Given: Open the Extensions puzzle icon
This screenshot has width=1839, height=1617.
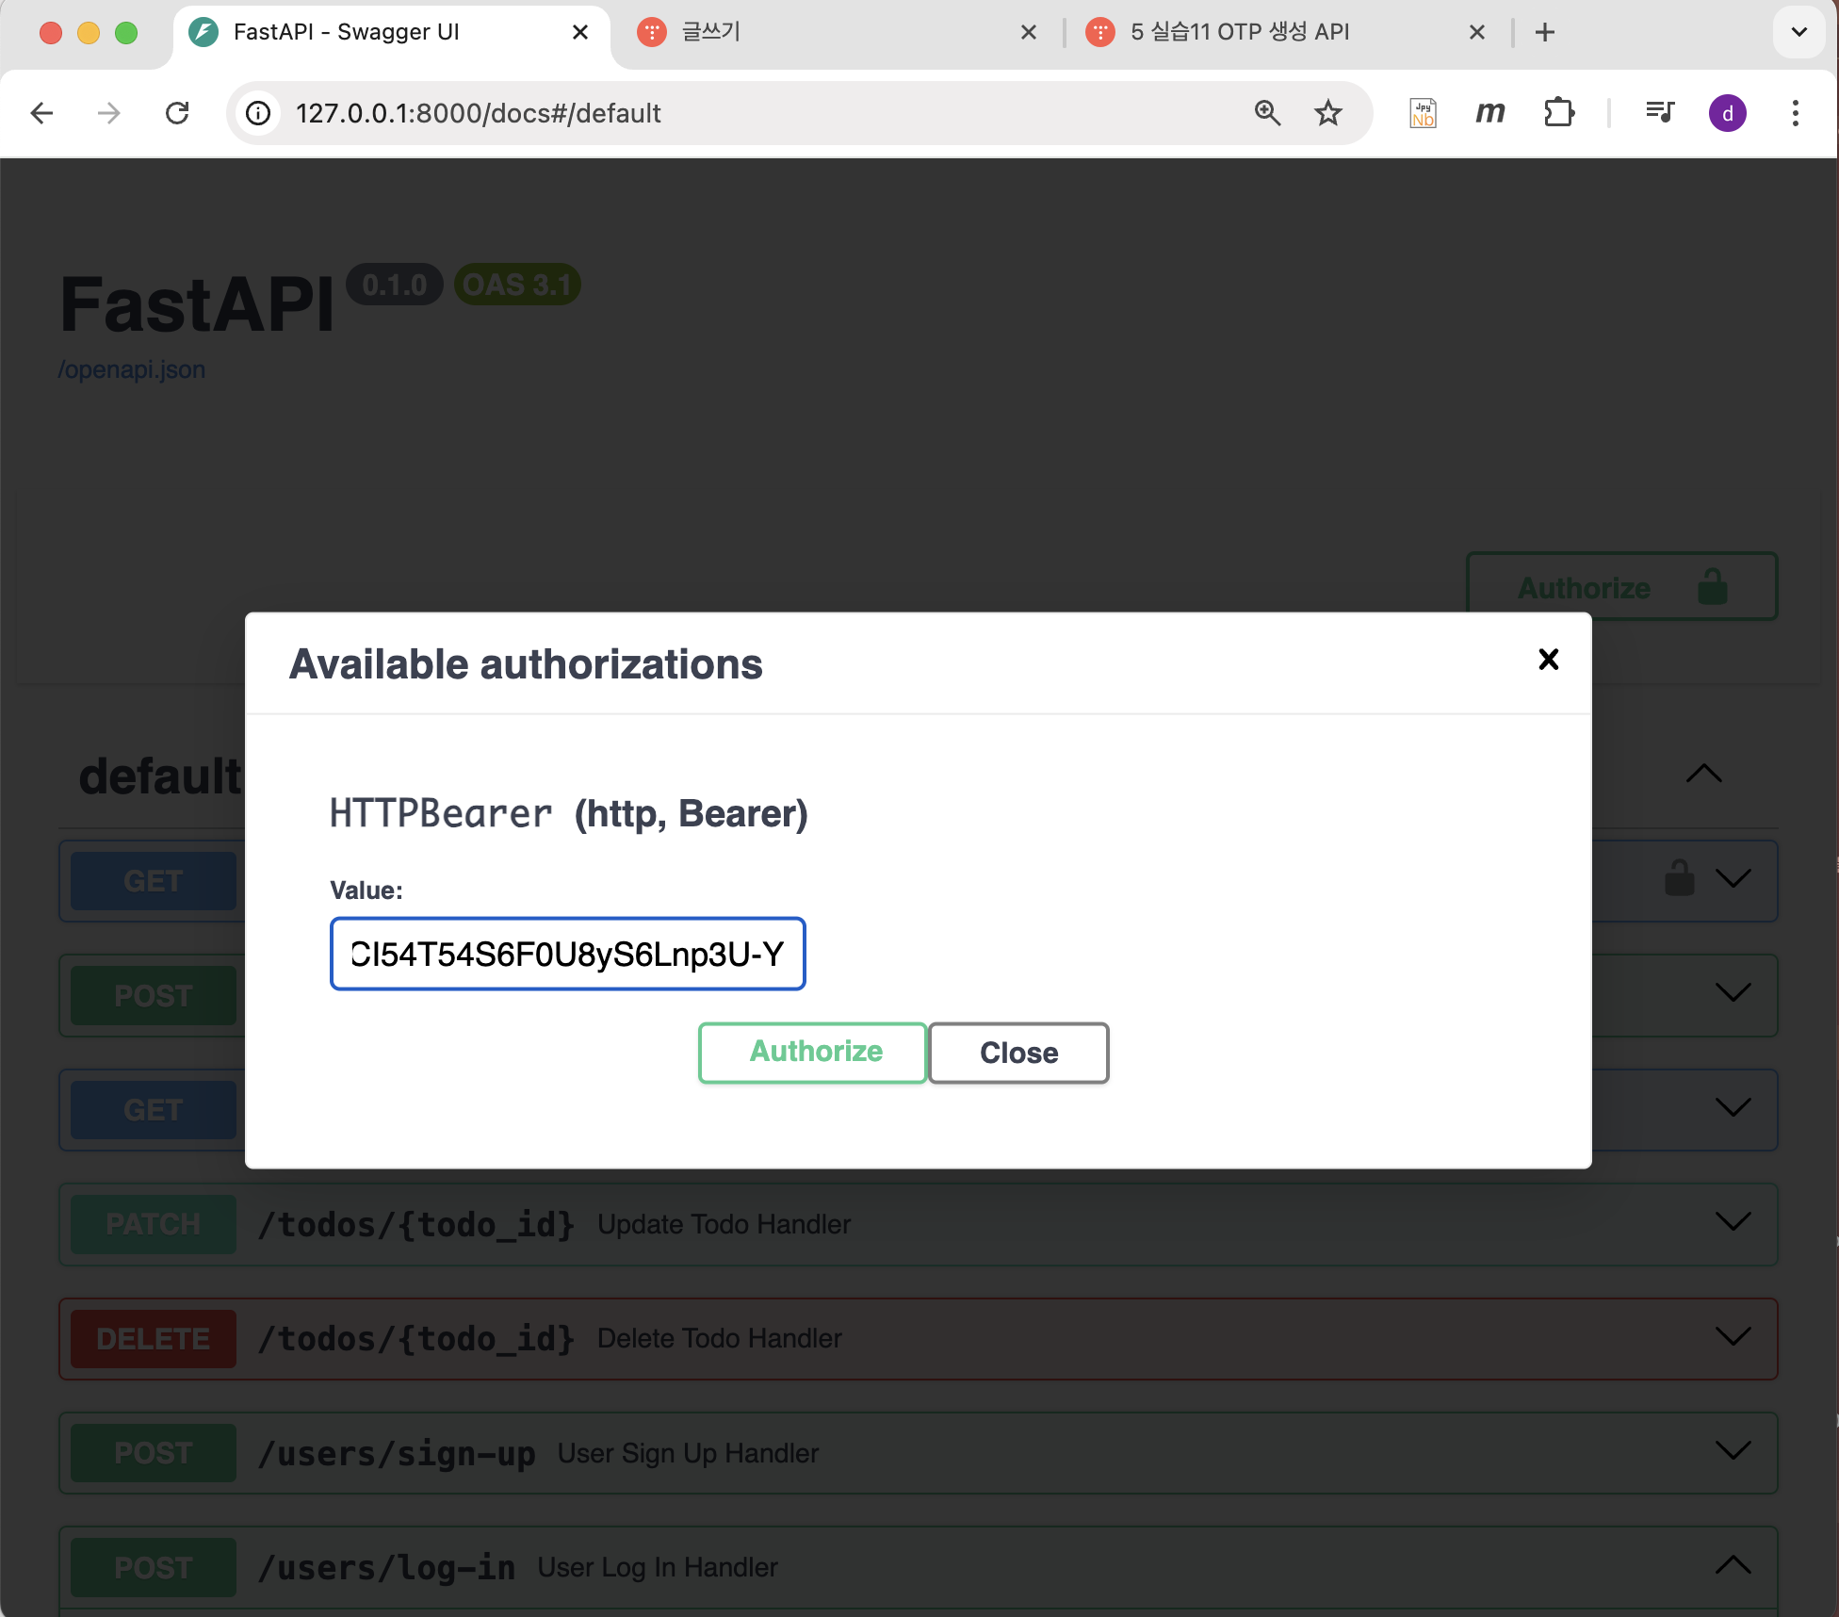Looking at the screenshot, I should [x=1558, y=113].
